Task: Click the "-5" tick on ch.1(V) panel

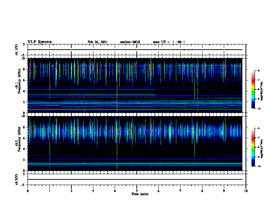Action: 23,55
